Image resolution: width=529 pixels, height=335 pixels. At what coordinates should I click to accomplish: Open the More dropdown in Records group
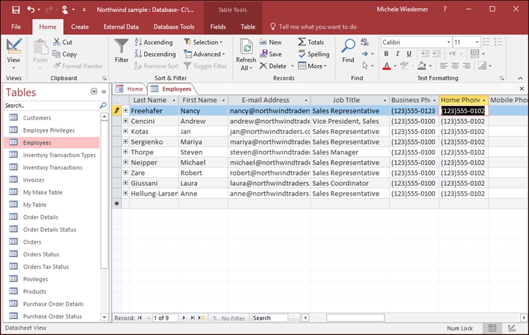coord(313,66)
